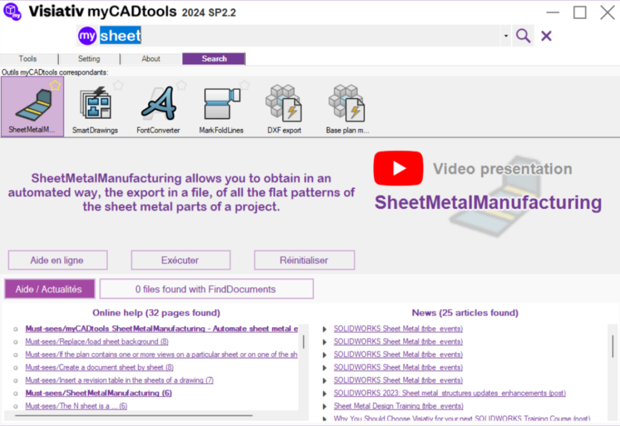The width and height of the screenshot is (620, 426).
Task: Open the search history dropdown arrow
Action: click(x=506, y=36)
